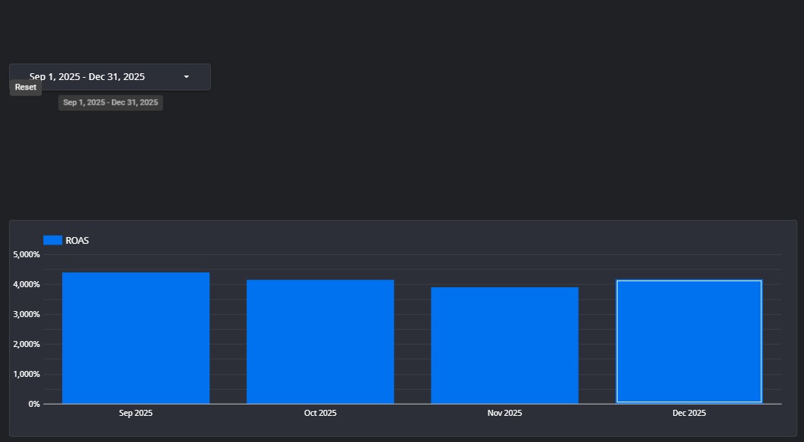Click the 0% y-axis label
Screen dimensions: 804x442
pyautogui.click(x=34, y=404)
